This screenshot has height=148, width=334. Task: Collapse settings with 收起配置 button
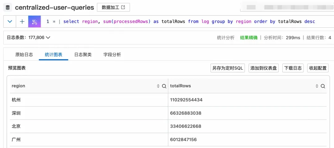tap(318, 68)
